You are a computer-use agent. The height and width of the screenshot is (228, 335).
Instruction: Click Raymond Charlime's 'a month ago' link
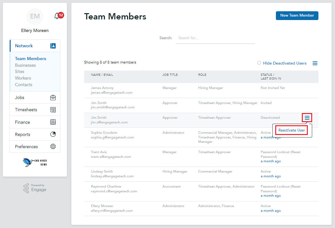click(271, 196)
